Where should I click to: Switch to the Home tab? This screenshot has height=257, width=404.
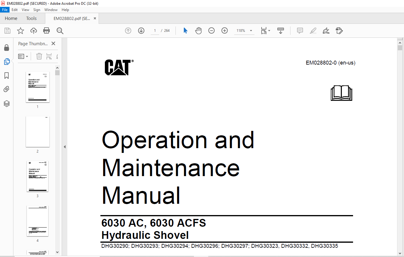click(11, 18)
